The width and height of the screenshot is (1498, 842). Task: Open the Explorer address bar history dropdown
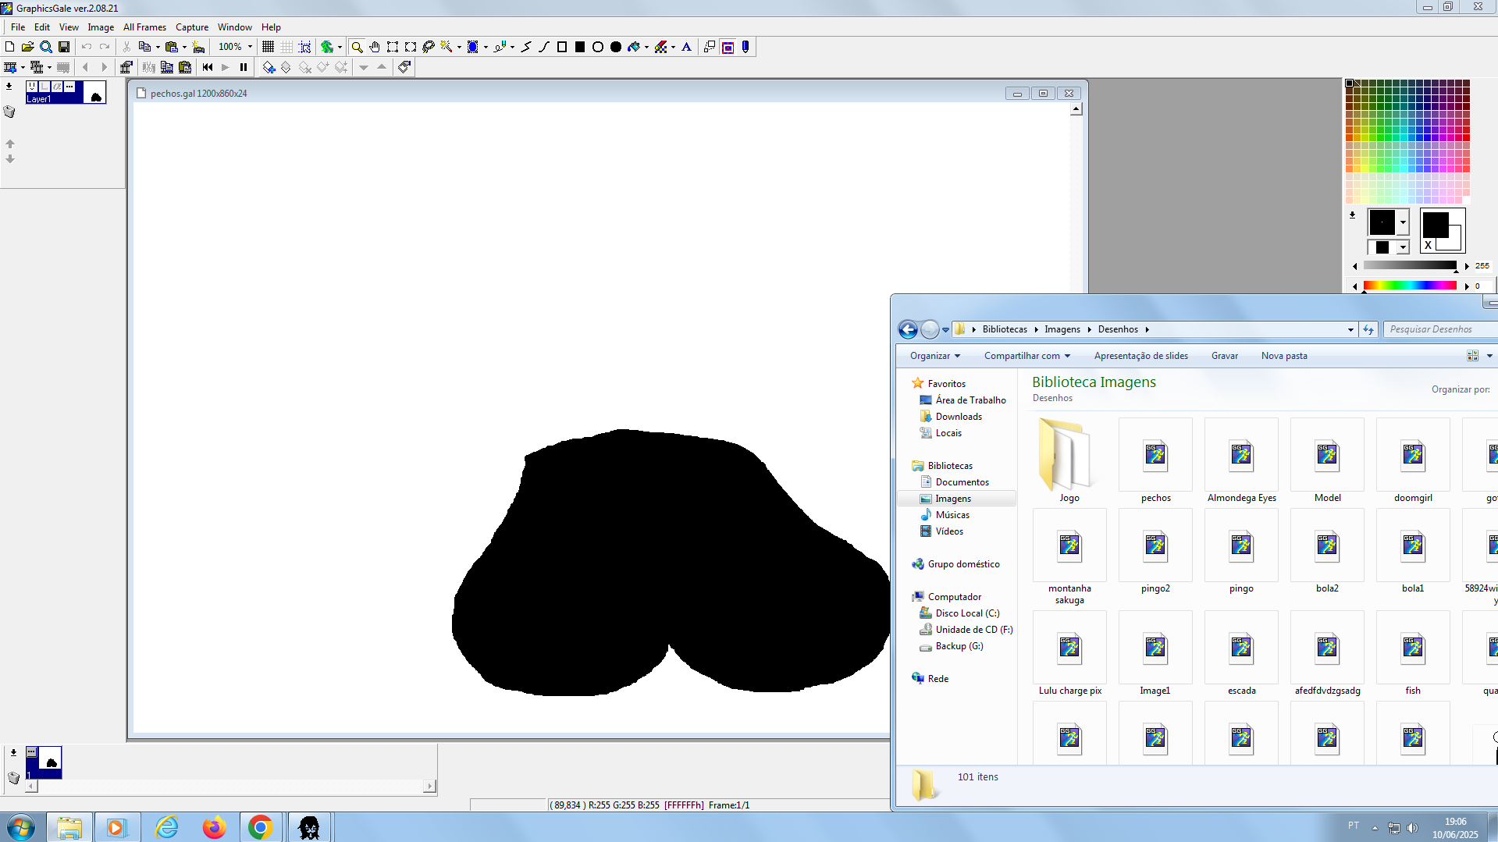click(x=1350, y=329)
